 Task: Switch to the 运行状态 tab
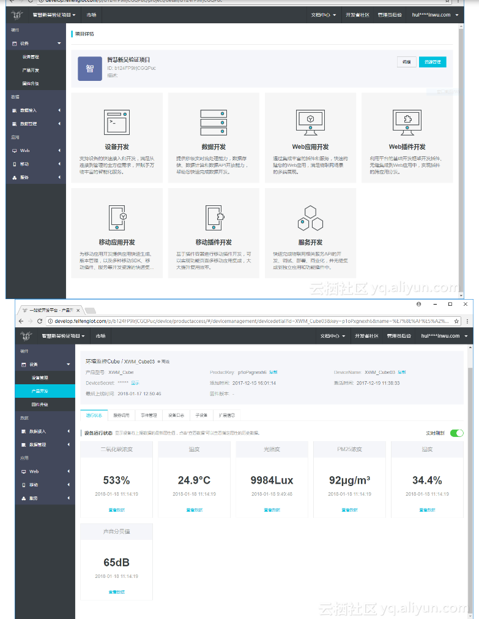(94, 416)
